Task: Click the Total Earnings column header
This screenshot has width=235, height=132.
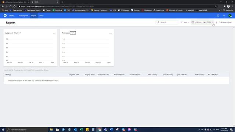Action: (153, 75)
